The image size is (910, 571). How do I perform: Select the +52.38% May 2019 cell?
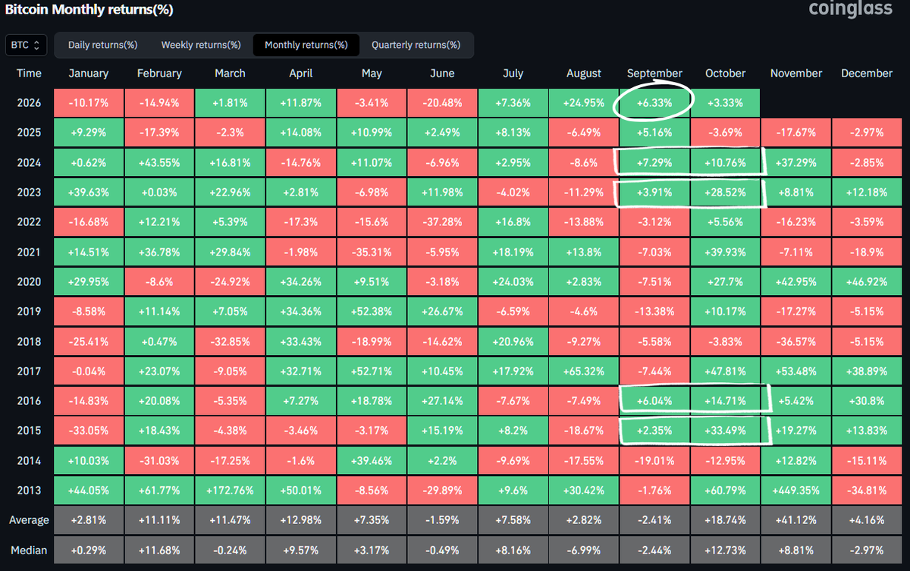[x=372, y=312]
